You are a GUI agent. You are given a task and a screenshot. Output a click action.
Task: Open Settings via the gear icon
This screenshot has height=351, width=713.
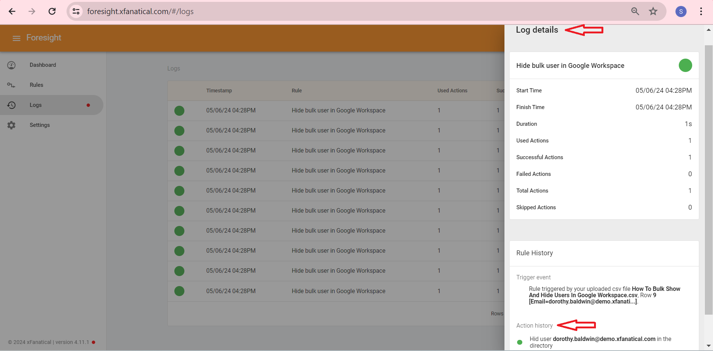coord(12,125)
